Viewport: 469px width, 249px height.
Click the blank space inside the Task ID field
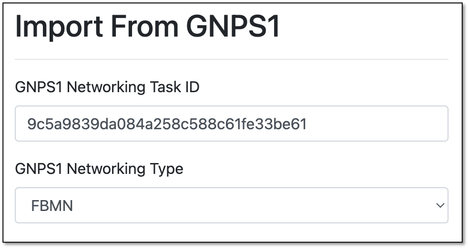coord(377,124)
